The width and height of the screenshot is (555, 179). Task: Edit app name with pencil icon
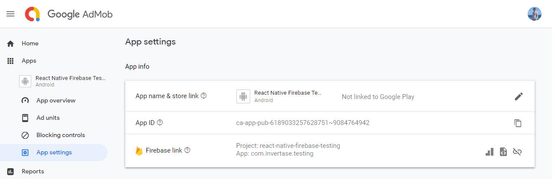point(519,96)
